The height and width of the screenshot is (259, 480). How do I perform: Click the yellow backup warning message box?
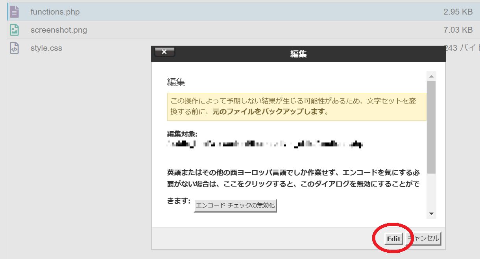[297, 107]
